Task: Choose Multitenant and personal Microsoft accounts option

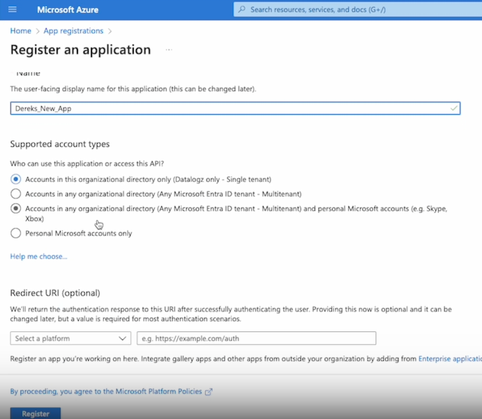Action: [x=16, y=209]
